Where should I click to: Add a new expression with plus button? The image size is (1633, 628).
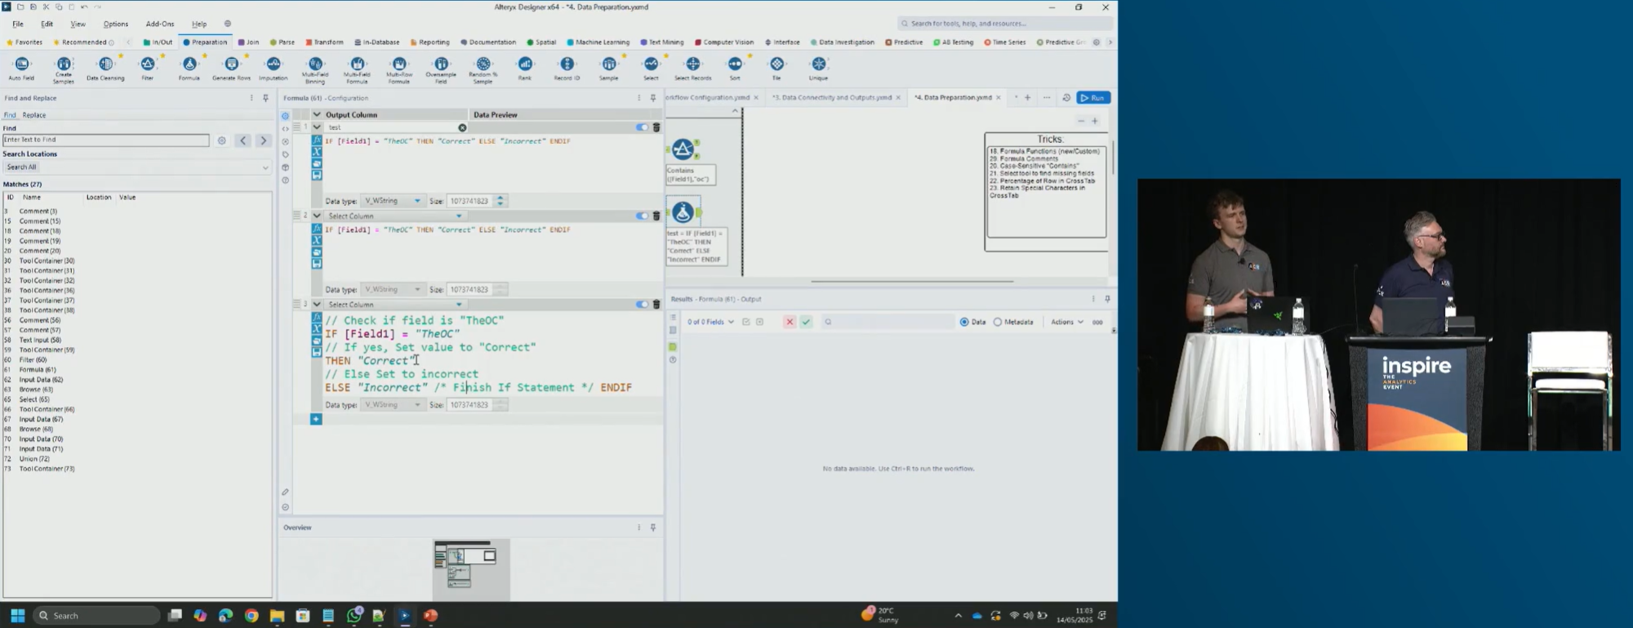tap(316, 420)
